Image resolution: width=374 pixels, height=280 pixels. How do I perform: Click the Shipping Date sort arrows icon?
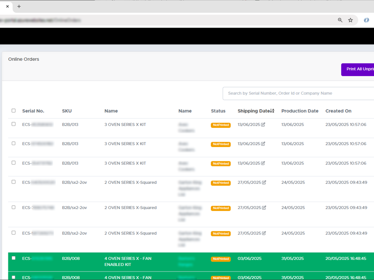[x=273, y=111]
